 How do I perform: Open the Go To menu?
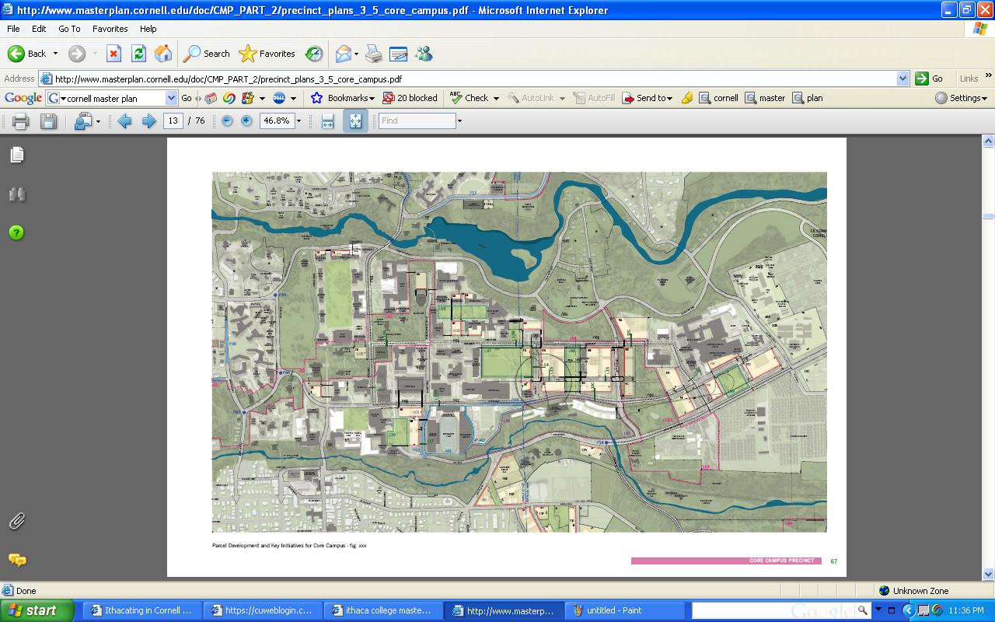[69, 29]
